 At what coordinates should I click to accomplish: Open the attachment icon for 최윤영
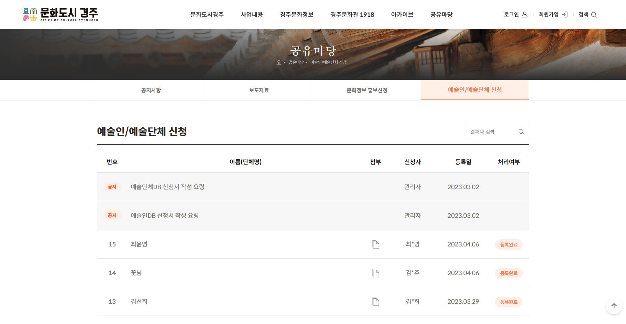pos(375,244)
